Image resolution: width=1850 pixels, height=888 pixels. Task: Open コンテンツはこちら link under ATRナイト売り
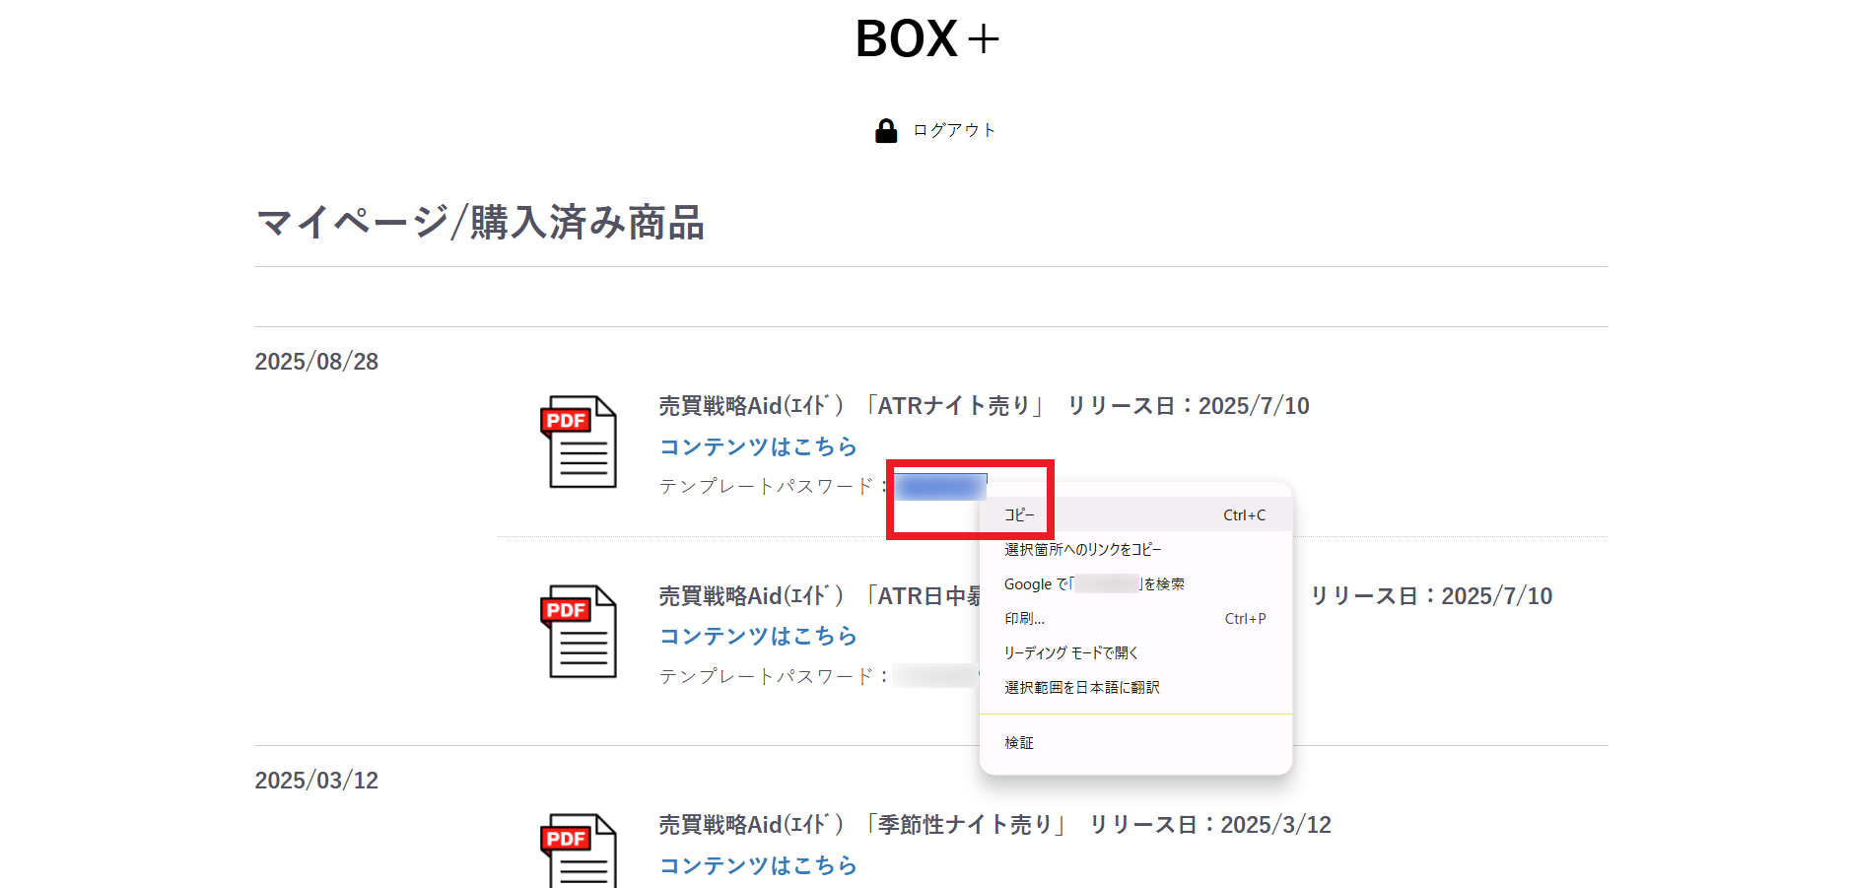click(758, 446)
